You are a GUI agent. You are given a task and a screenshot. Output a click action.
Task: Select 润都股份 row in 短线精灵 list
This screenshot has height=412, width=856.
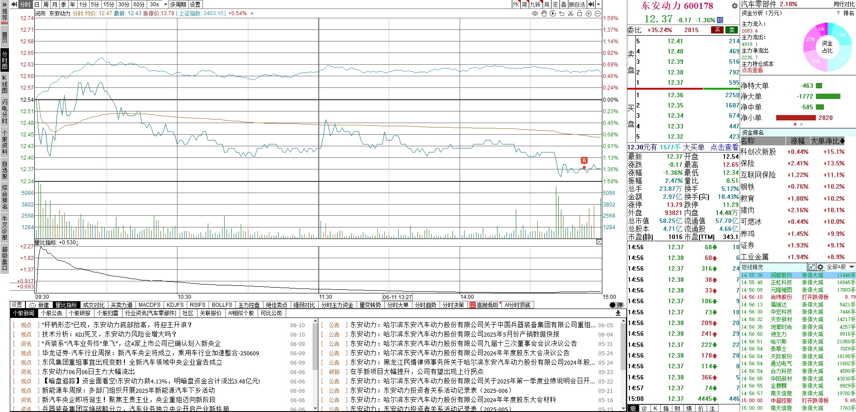pyautogui.click(x=798, y=276)
